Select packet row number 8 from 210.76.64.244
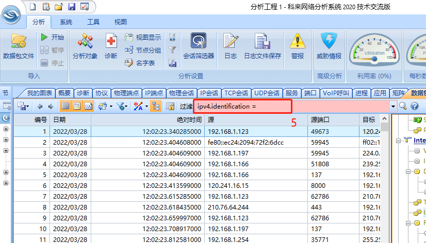Image resolution: width=426 pixels, height=243 pixels. click(x=197, y=207)
